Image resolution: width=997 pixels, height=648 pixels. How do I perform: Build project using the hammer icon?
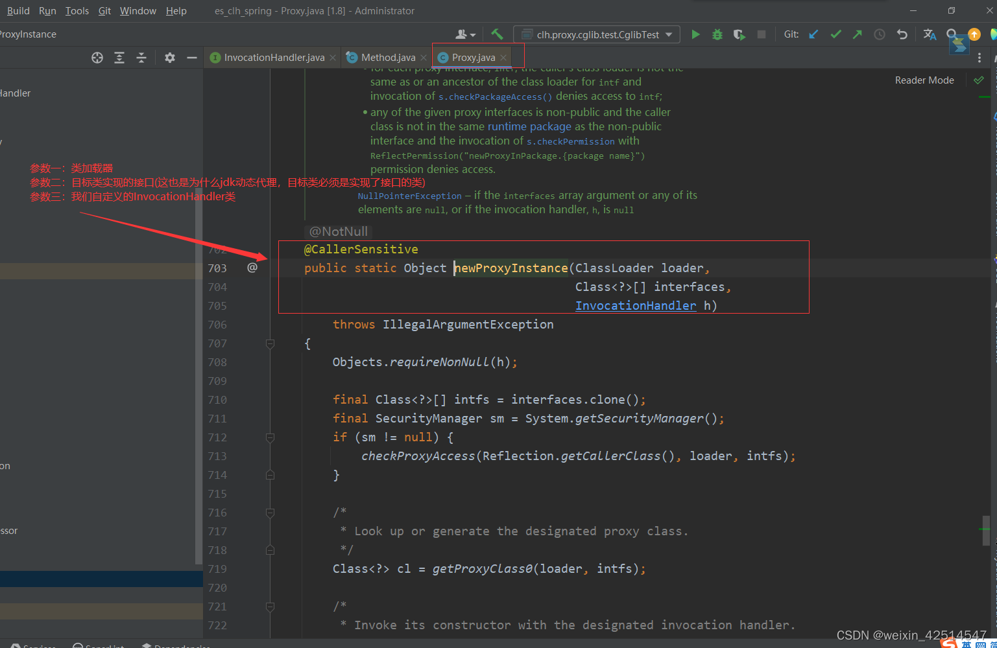(497, 34)
